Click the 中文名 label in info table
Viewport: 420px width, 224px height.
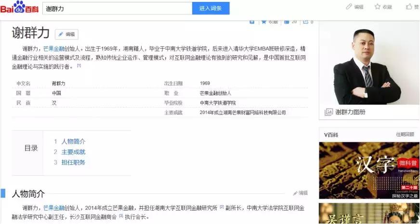(24, 83)
